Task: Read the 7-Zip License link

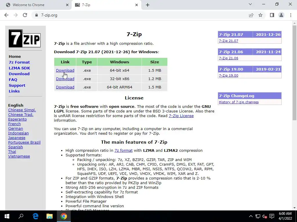Action: pyautogui.click(x=181, y=116)
